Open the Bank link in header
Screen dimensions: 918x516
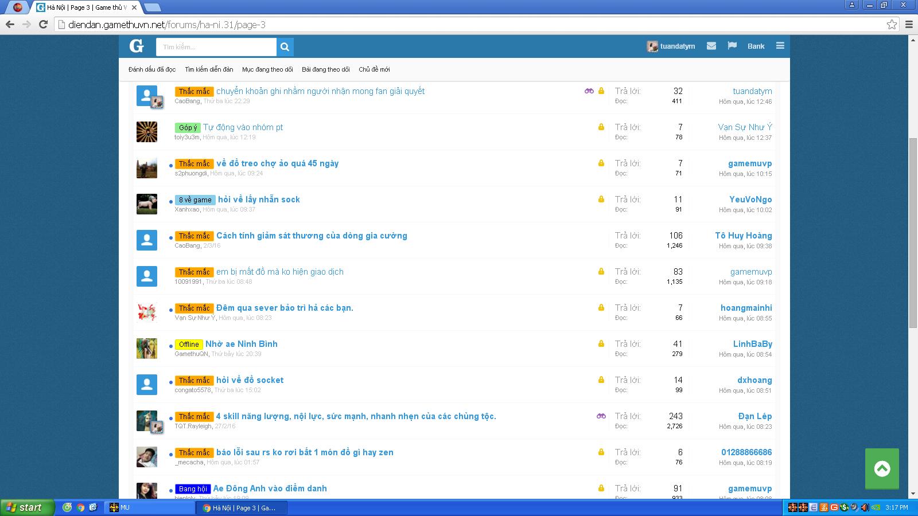(756, 46)
